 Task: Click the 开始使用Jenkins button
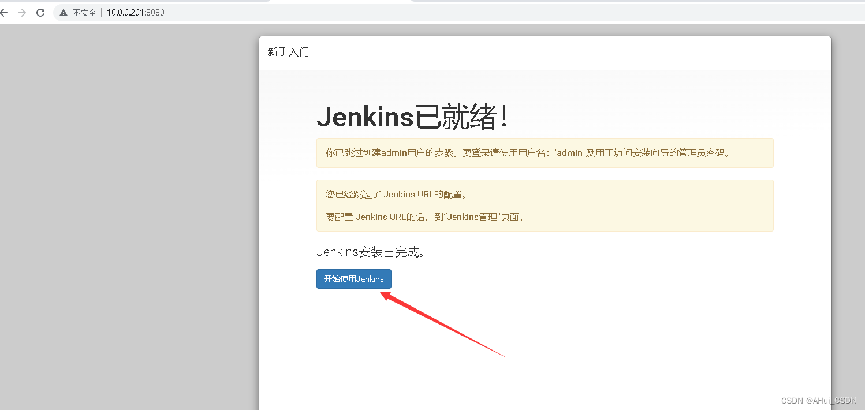tap(353, 279)
